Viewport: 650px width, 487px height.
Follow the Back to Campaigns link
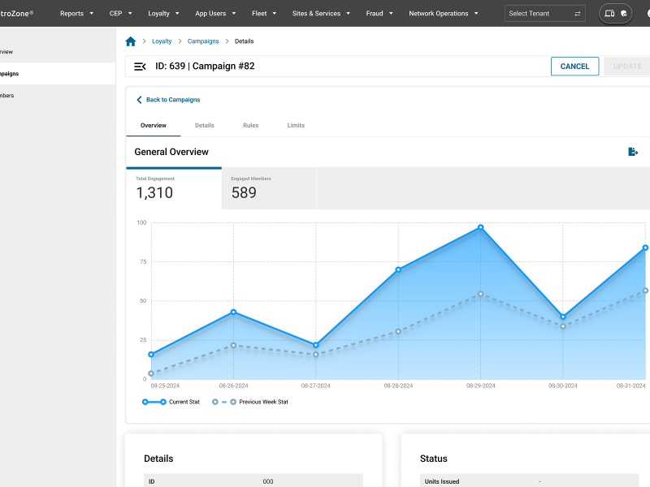[172, 99]
